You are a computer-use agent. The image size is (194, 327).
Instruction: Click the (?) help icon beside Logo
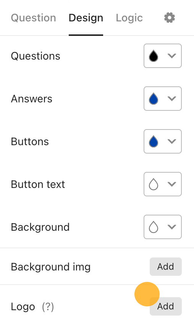tap(48, 306)
